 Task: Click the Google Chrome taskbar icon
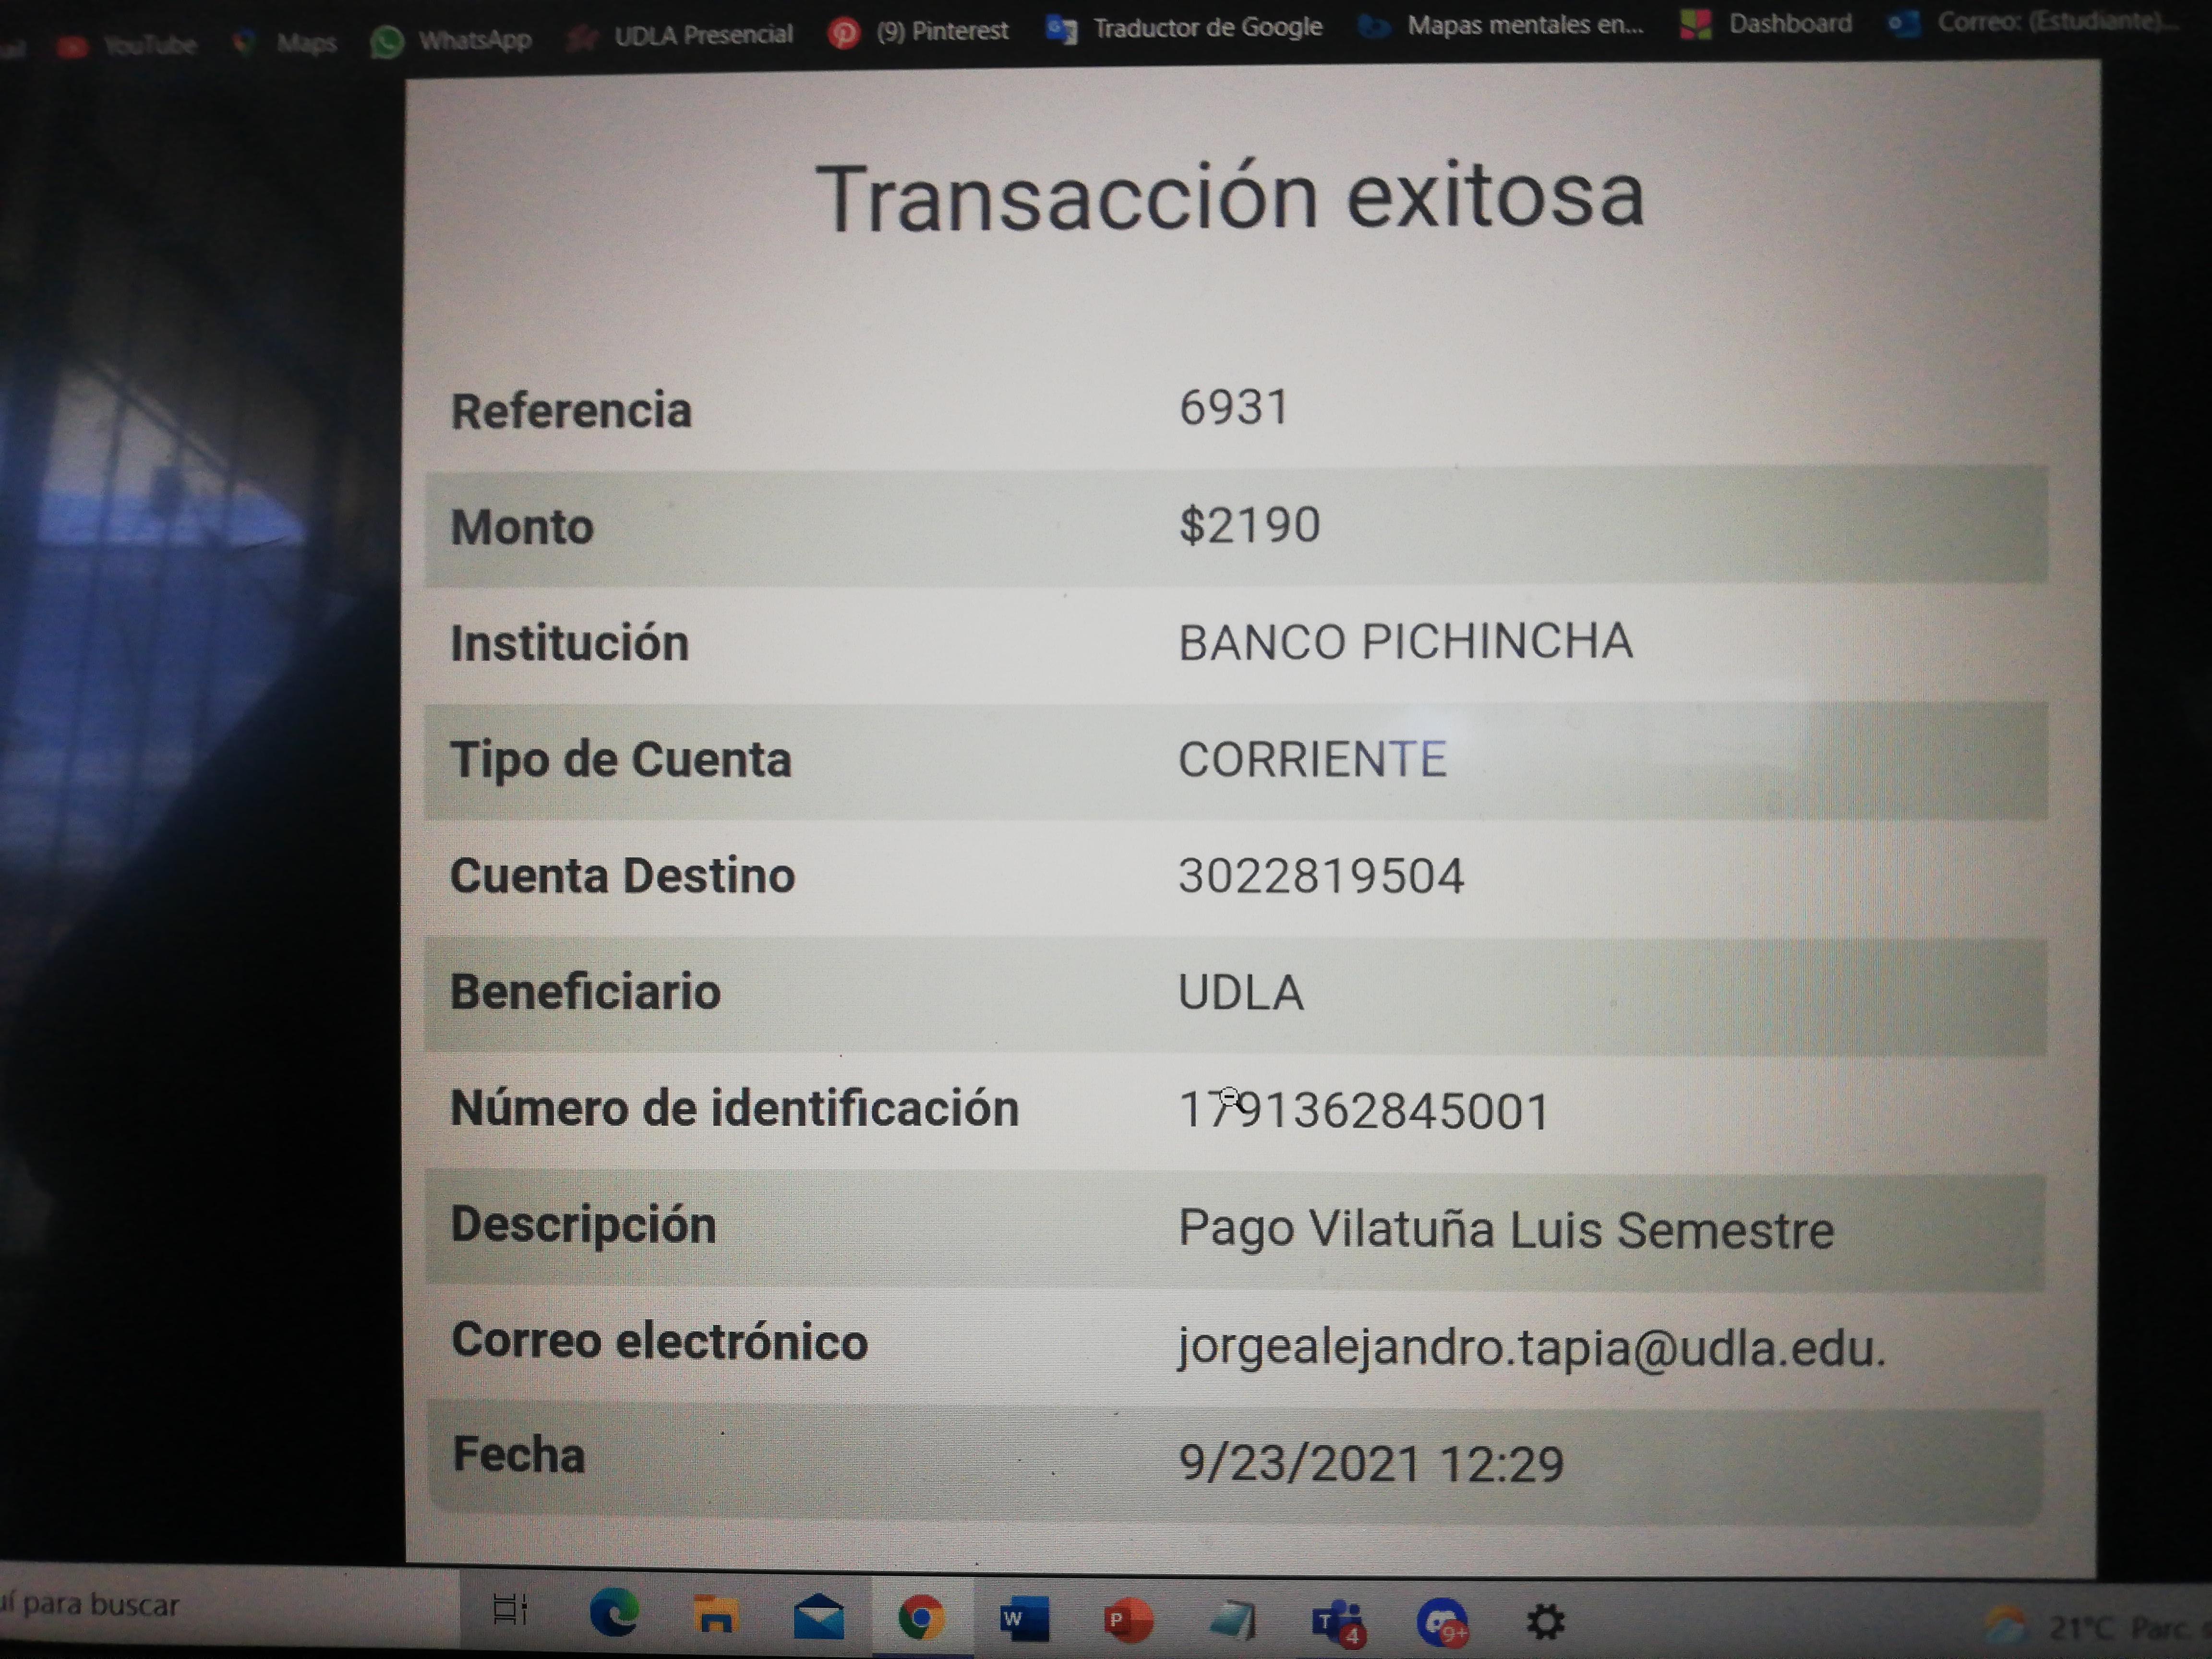[921, 1617]
